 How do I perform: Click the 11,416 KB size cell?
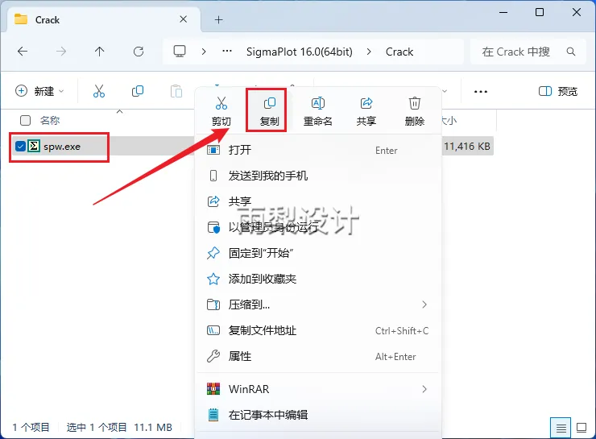pos(467,147)
